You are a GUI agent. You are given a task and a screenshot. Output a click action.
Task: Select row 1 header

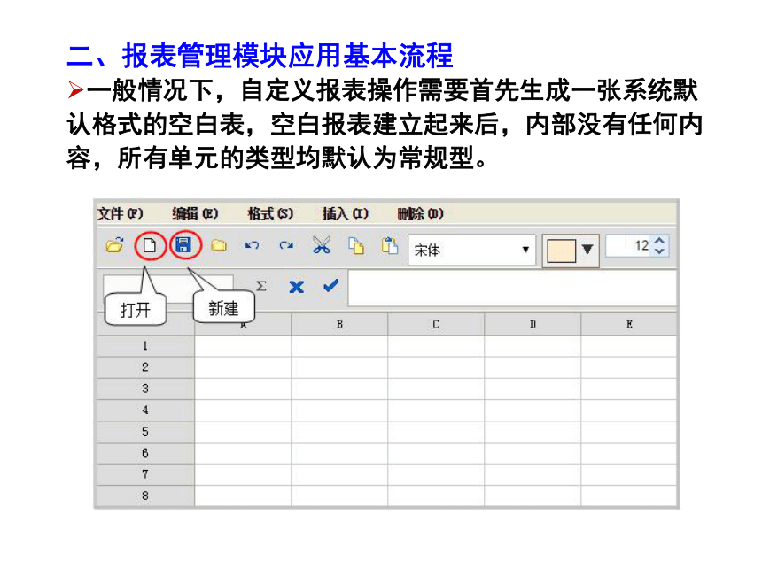[x=145, y=346]
